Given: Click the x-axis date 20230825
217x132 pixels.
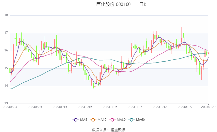Looking at the screenshot, I should pos(35,107).
